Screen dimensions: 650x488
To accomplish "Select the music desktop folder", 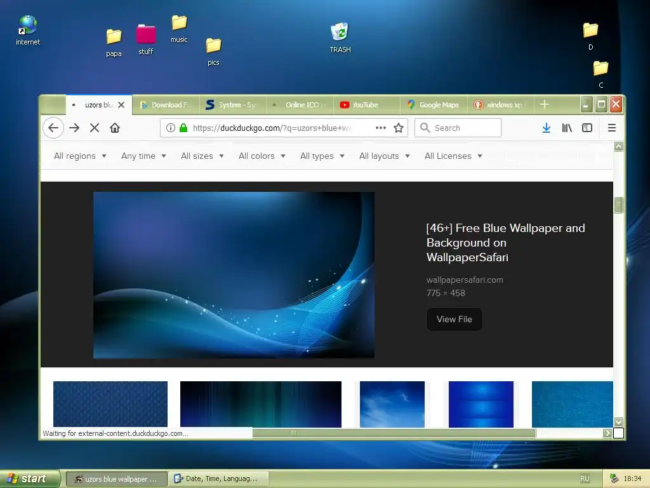I will pyautogui.click(x=179, y=28).
